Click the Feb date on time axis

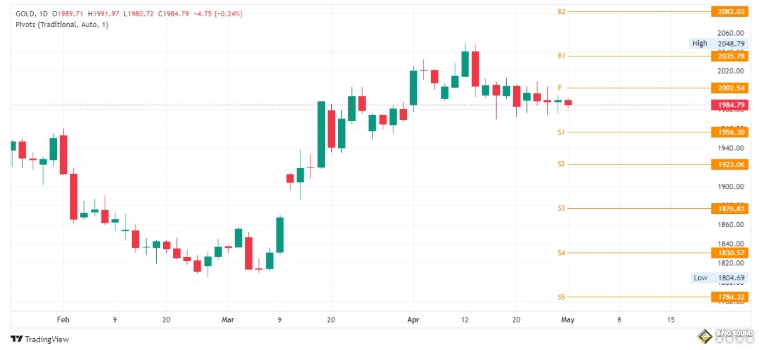point(62,319)
